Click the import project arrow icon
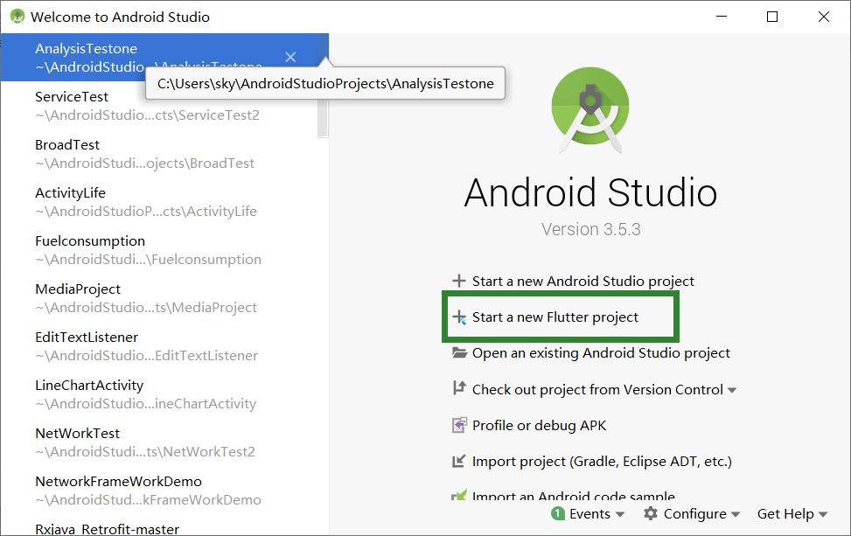 click(x=459, y=461)
